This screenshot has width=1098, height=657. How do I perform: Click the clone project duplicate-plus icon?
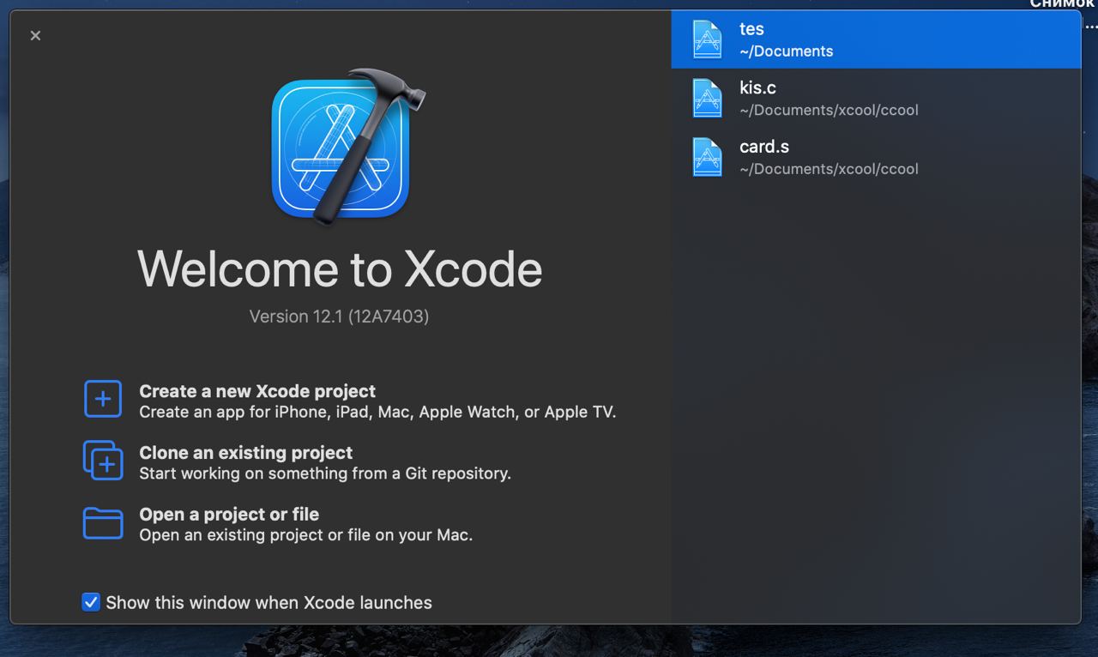click(x=103, y=461)
